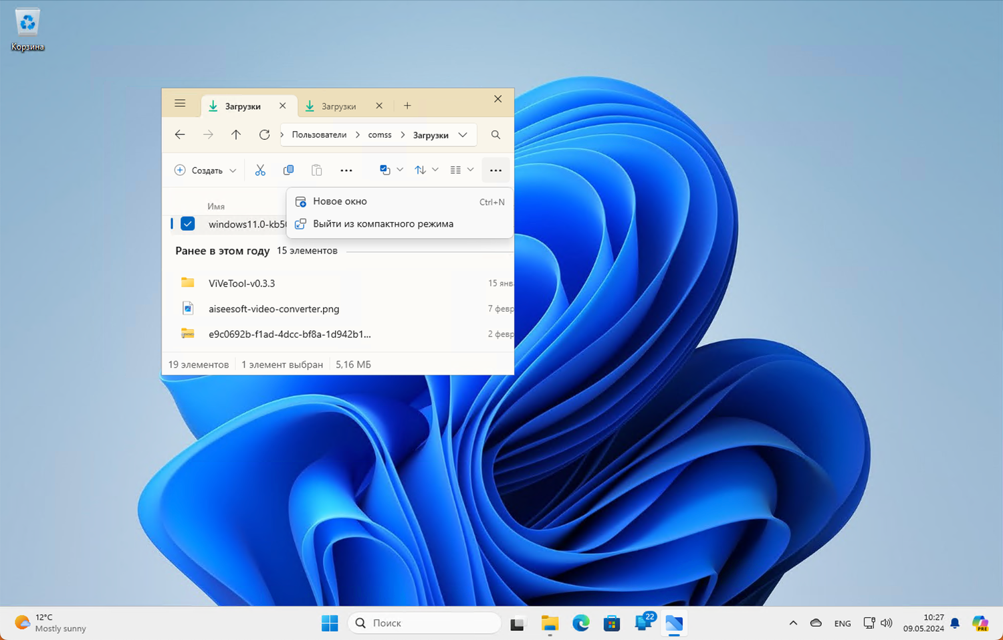Open Microsoft Edge from taskbar

580,623
